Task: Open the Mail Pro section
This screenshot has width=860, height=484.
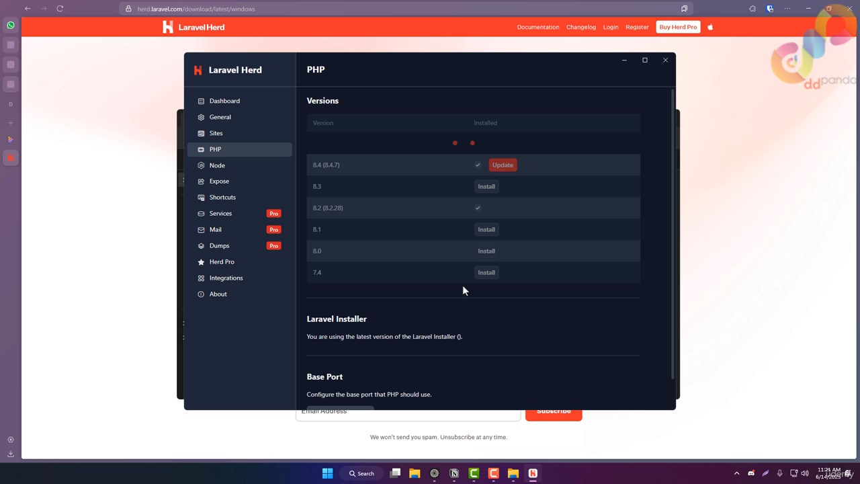Action: (239, 230)
